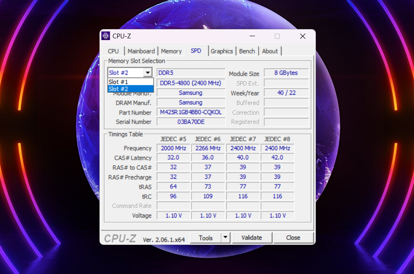
Task: Click the JEDEC #5 column header
Action: [173, 139]
